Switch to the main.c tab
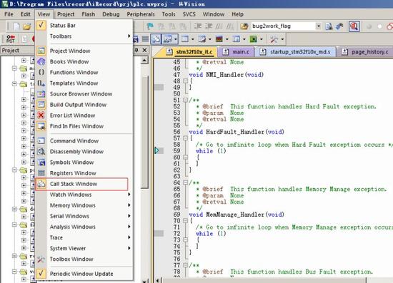 coord(237,52)
